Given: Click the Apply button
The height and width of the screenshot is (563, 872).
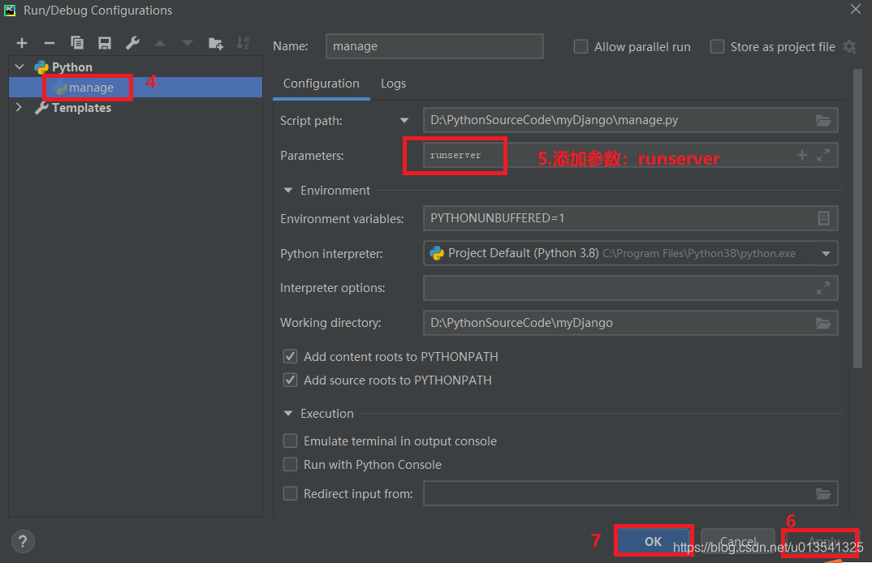Looking at the screenshot, I should [823, 541].
